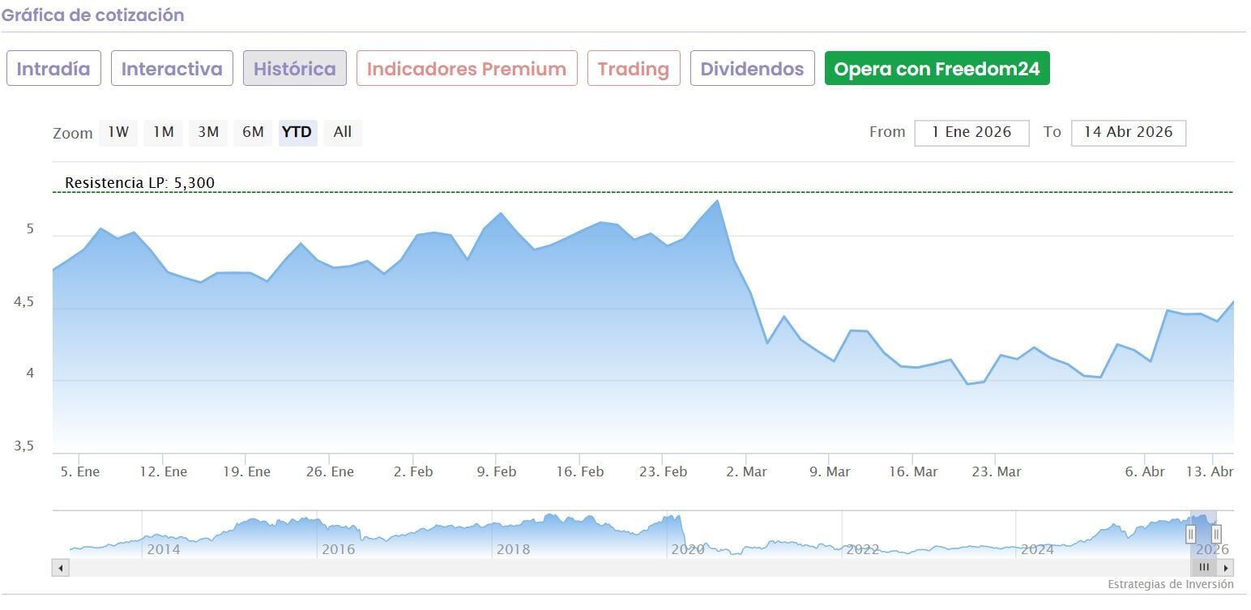Open Indicadores Premium tab
This screenshot has height=610, width=1251.
[x=467, y=69]
